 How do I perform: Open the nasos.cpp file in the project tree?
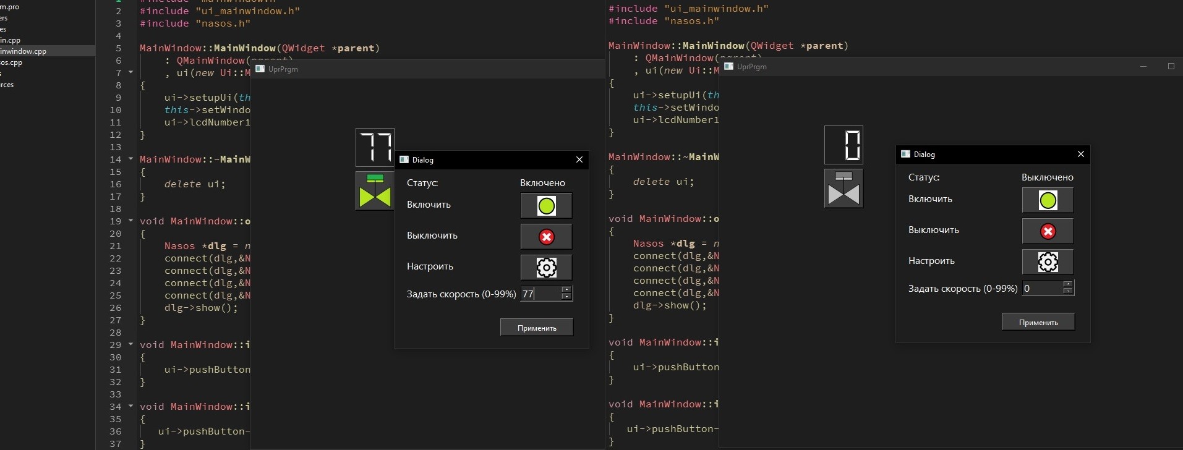[x=11, y=62]
